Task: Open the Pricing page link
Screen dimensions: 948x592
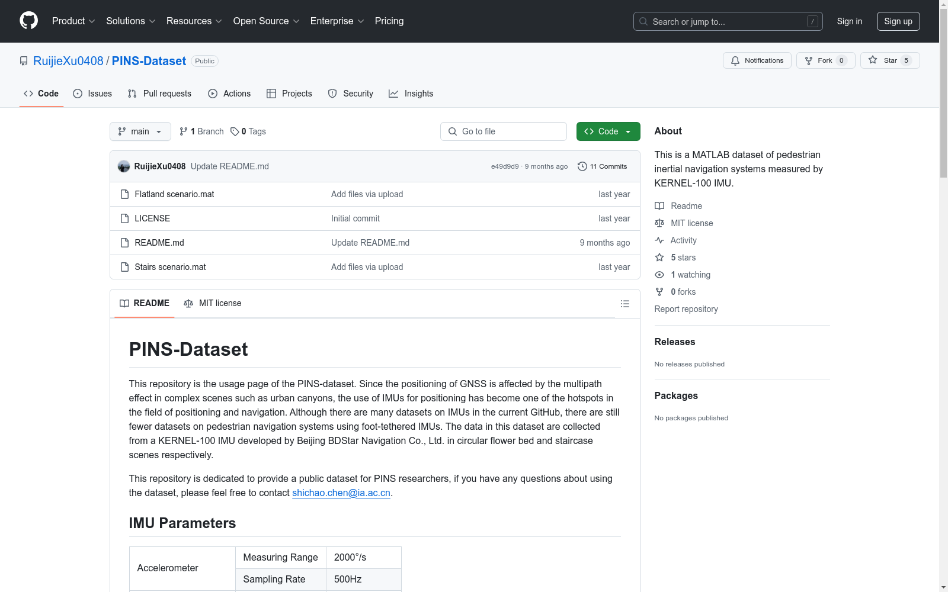Action: [389, 21]
